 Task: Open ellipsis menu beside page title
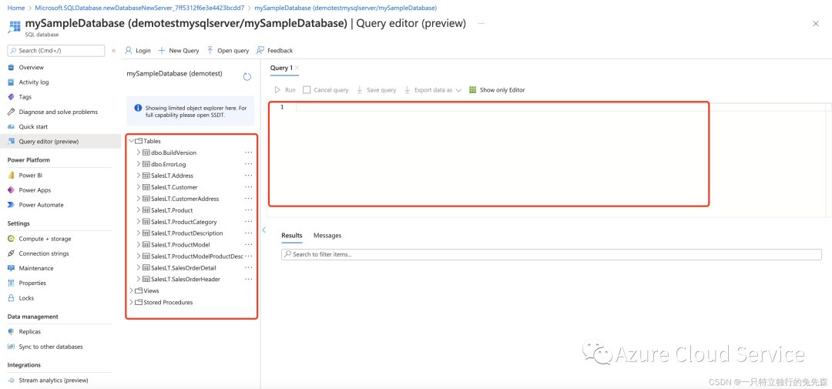coord(481,24)
